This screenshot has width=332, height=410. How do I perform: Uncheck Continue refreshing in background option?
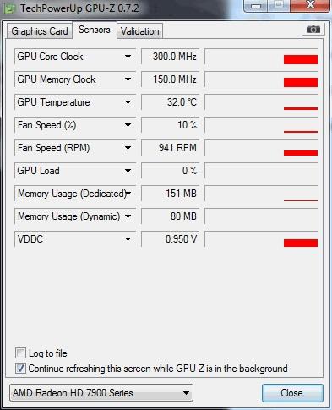(x=20, y=369)
